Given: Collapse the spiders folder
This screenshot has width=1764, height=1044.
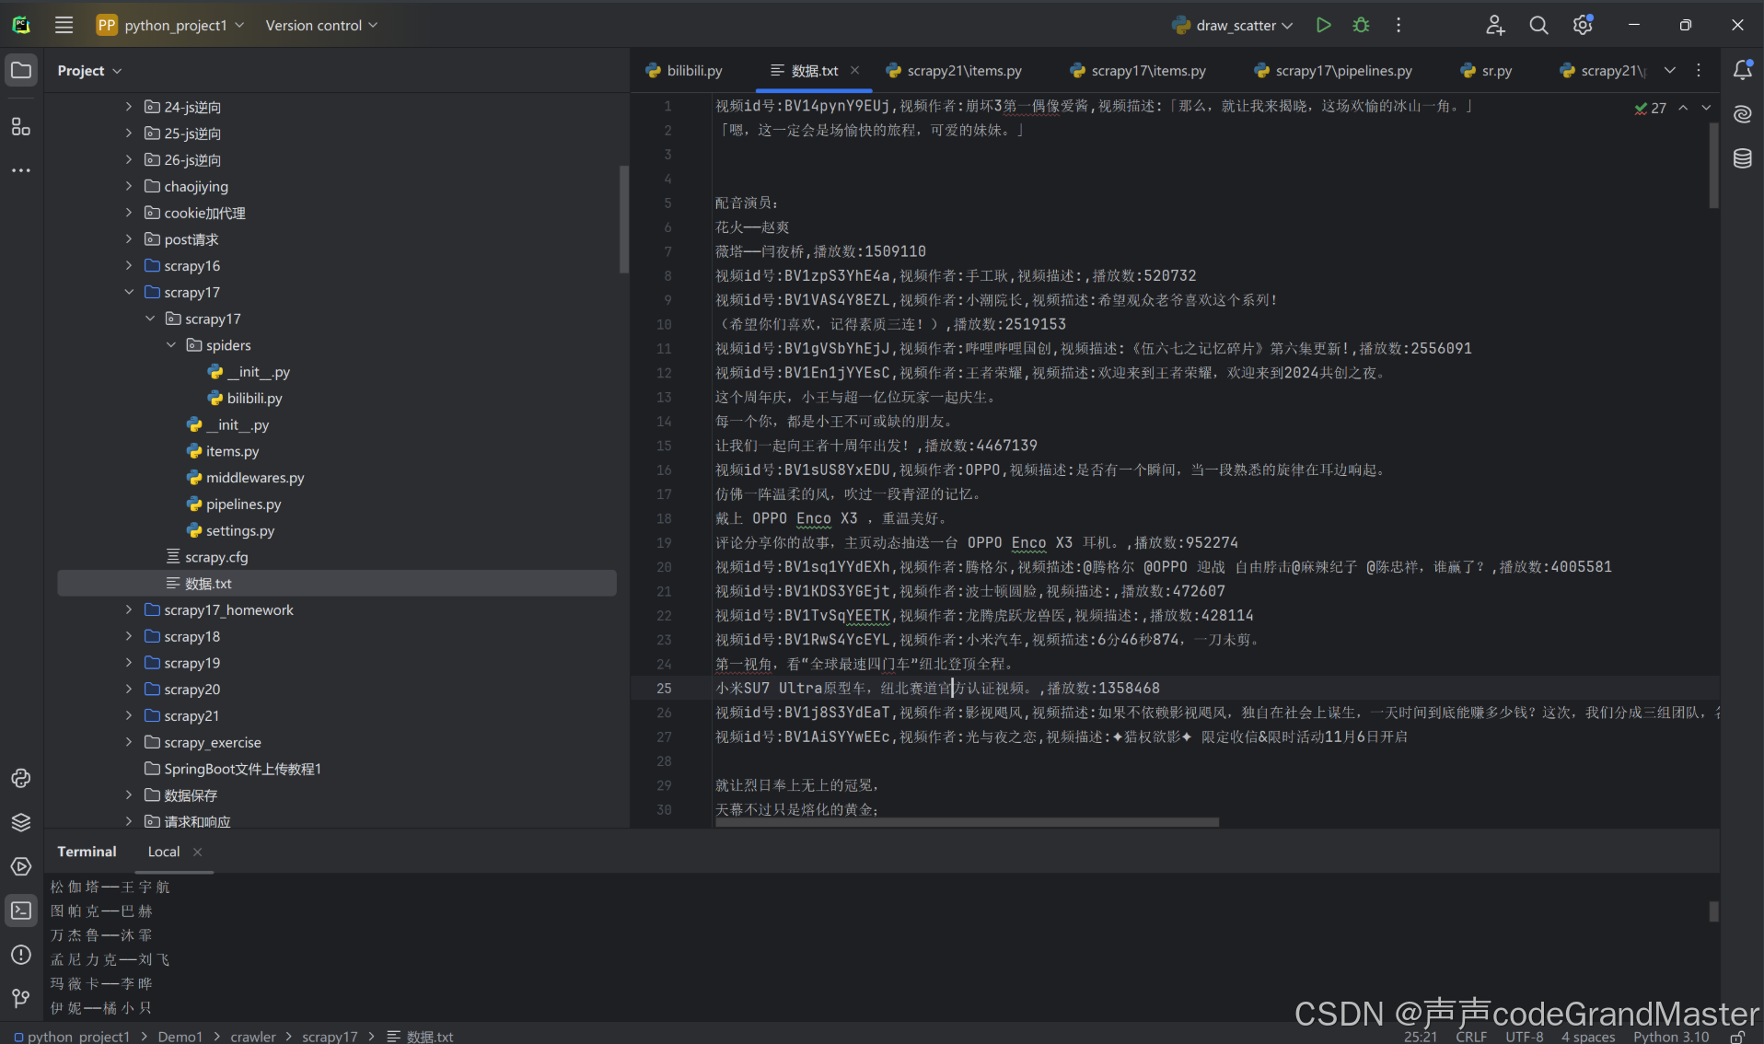Looking at the screenshot, I should (171, 345).
